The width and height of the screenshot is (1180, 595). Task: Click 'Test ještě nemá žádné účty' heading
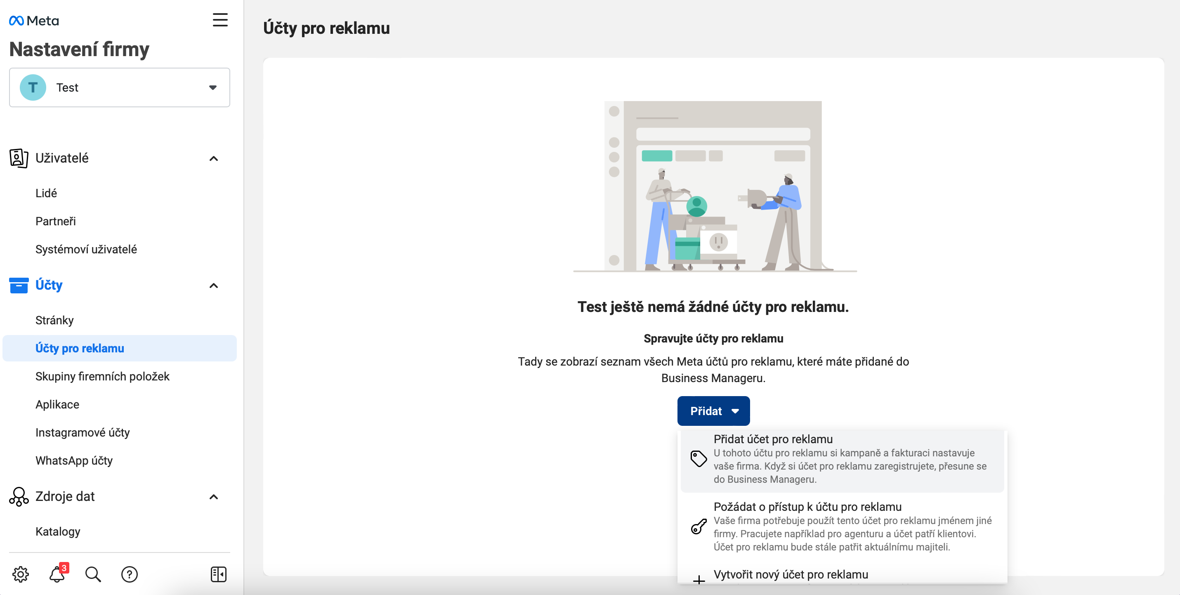pyautogui.click(x=713, y=307)
